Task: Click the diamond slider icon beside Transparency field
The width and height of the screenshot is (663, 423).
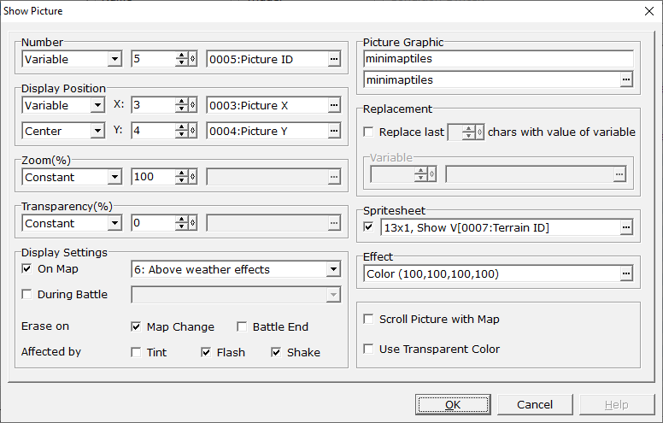Action: tap(192, 223)
